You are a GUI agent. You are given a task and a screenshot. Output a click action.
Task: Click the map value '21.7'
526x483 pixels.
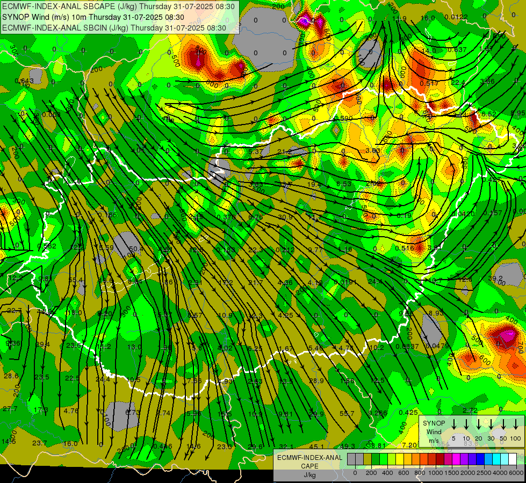pos(256,283)
